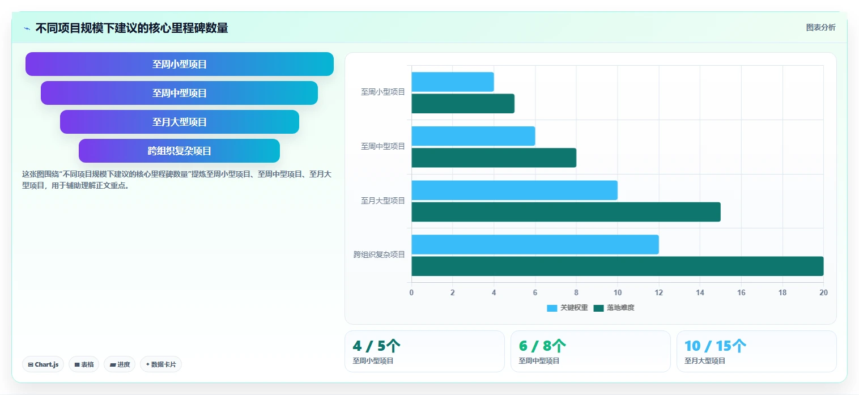The image size is (859, 395).
Task: Click the x-axis tick value 10
Action: point(618,292)
